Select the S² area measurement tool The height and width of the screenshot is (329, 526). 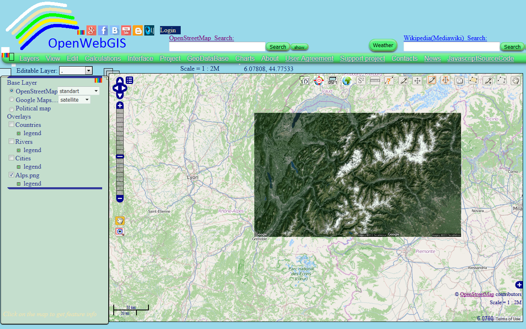[x=361, y=81]
